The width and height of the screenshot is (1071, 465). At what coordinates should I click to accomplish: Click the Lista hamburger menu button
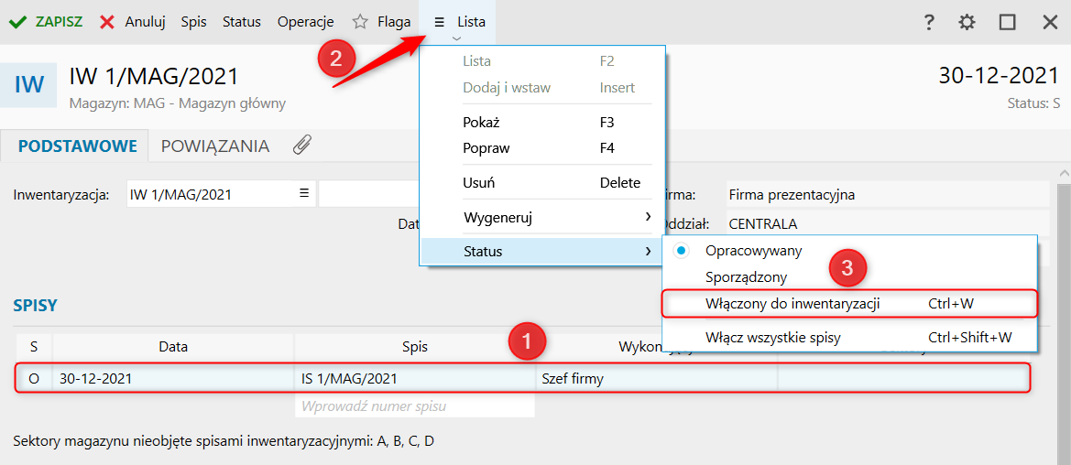tap(457, 22)
